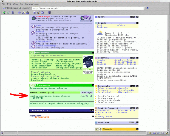Collapse the Turystyka section
The height and width of the screenshot is (136, 170).
pos(137,86)
